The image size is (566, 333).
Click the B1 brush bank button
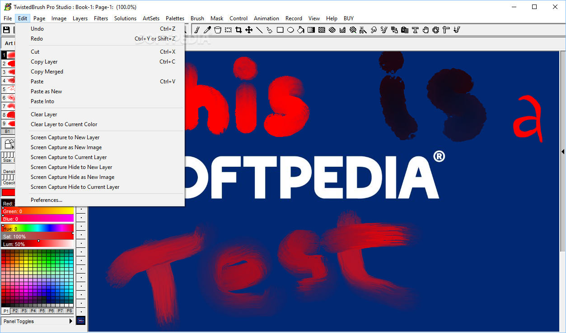7,132
